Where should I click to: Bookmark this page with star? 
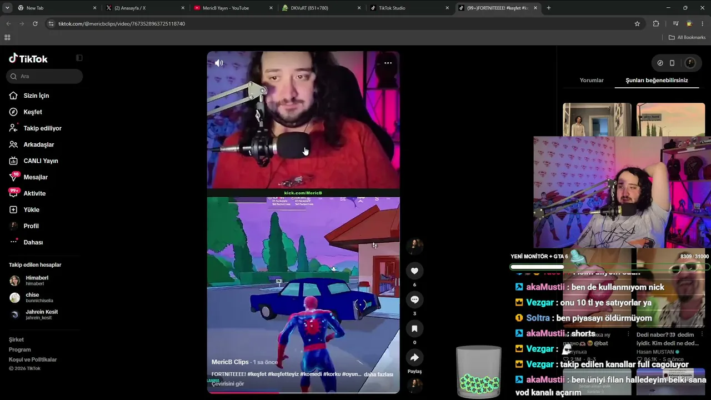(637, 24)
